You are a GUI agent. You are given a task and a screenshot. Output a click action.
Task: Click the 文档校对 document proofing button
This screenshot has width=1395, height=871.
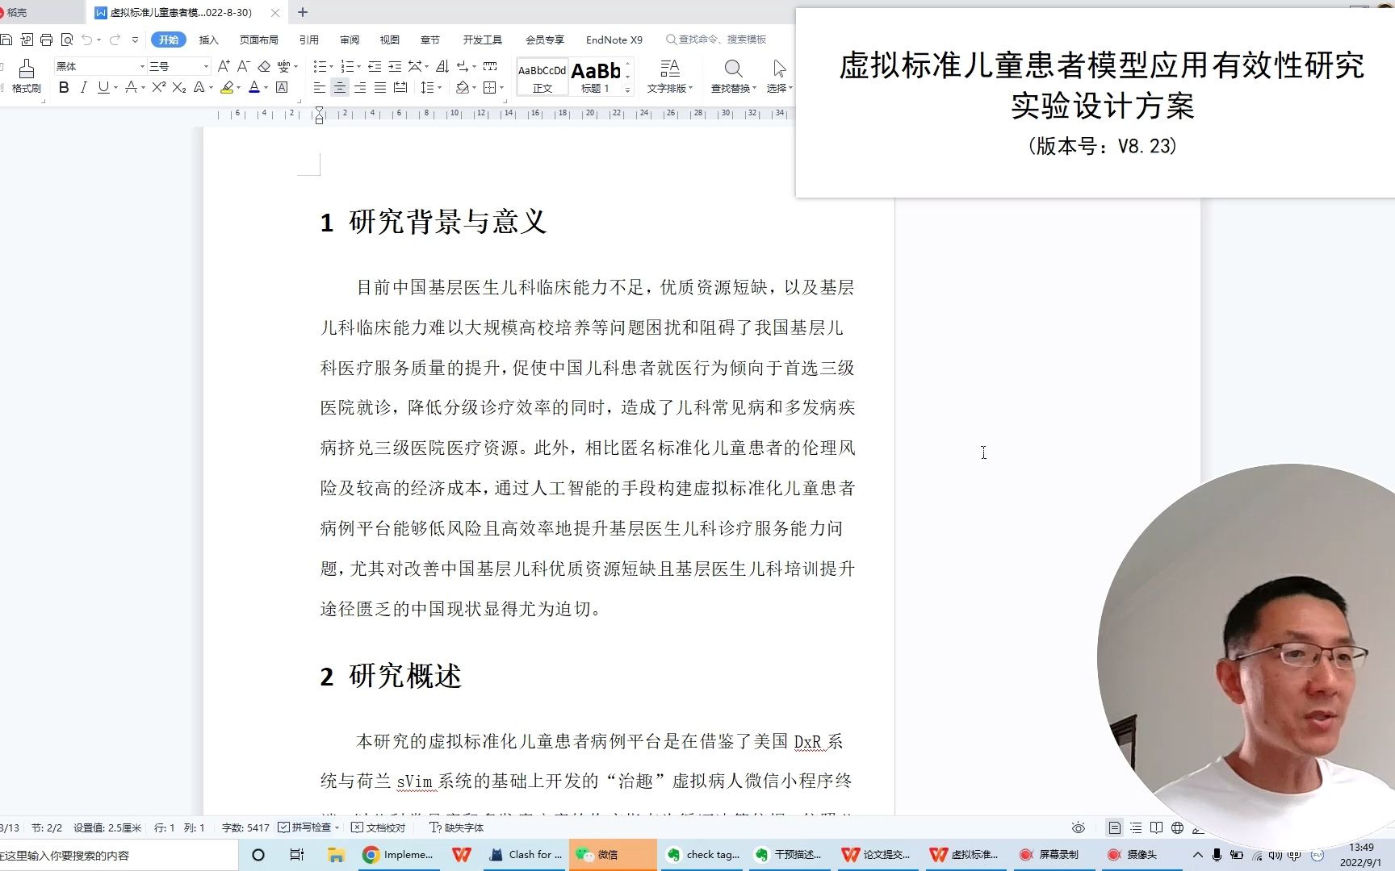click(x=379, y=827)
